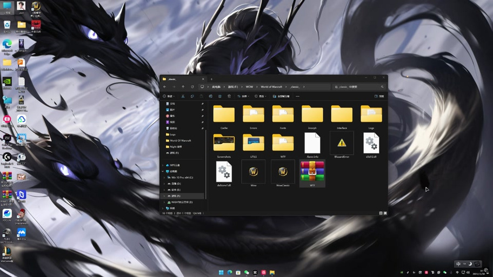
Task: Open the See more ellipsis menu
Action: click(x=297, y=96)
